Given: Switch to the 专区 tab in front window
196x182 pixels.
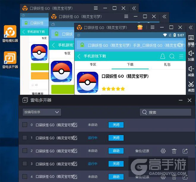Looking at the screenshot, I should tap(93, 65).
